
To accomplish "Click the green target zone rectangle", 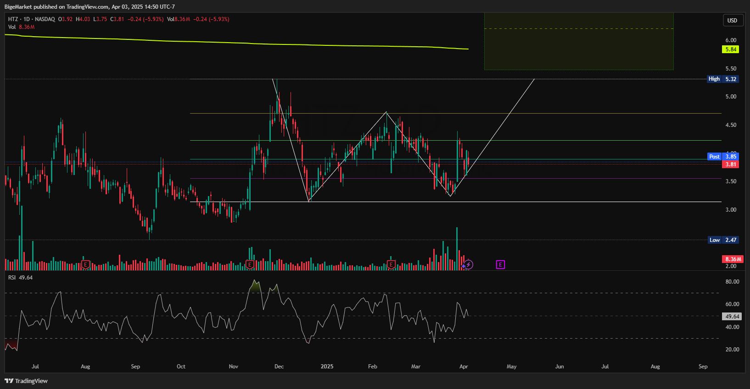I will pyautogui.click(x=579, y=41).
